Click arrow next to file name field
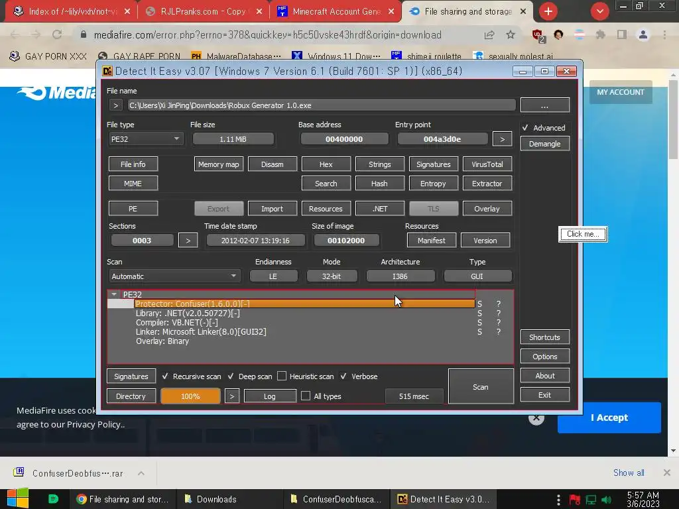679x509 pixels. [x=115, y=105]
